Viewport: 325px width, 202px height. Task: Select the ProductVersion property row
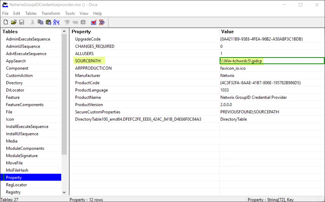pos(197,105)
